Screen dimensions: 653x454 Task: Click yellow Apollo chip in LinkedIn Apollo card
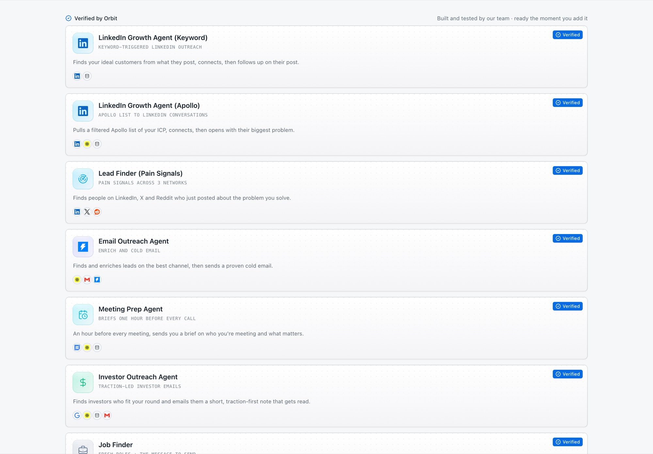(87, 144)
